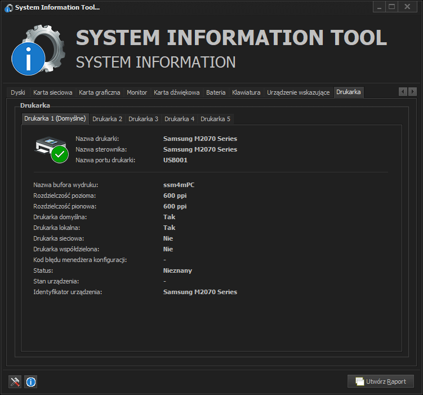Click printer name value next to Nazwa drukarki
Viewport: 423px width, 395px height.
200,139
